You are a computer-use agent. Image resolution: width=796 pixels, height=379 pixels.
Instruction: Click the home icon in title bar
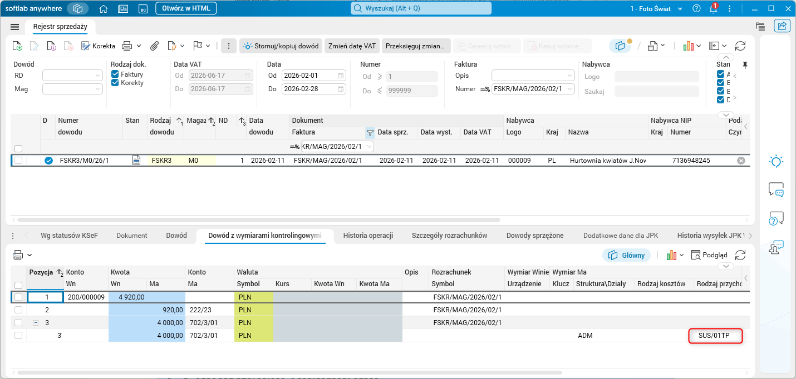click(x=103, y=9)
